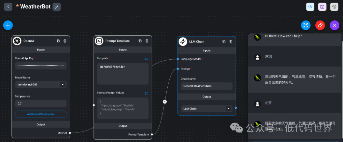Edit WeatherBot name with pencil icon
The height and width of the screenshot is (142, 343).
click(x=57, y=7)
